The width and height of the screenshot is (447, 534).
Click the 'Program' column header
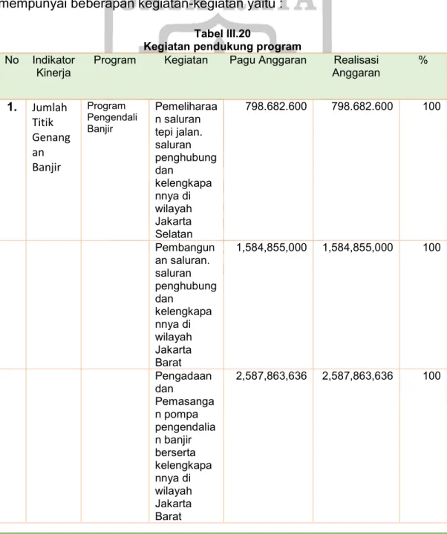click(114, 60)
